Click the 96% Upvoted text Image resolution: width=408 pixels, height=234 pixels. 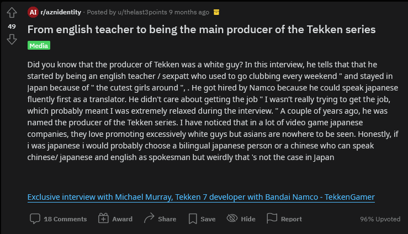coord(380,219)
